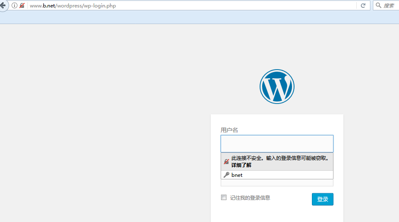Choose the saved login bnet suggestion

[x=277, y=175]
